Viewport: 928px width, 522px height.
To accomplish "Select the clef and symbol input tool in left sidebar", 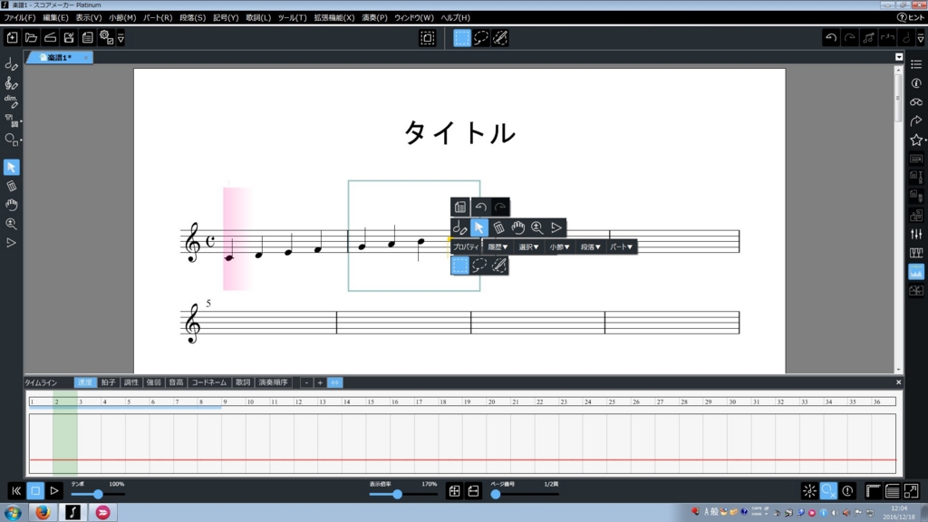I will pyautogui.click(x=11, y=82).
